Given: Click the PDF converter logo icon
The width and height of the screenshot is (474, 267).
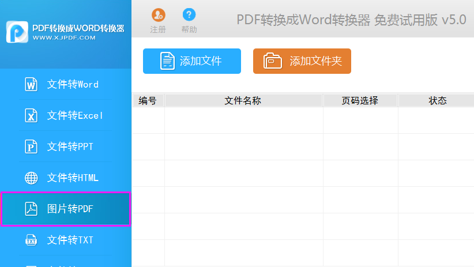Looking at the screenshot, I should [x=17, y=32].
